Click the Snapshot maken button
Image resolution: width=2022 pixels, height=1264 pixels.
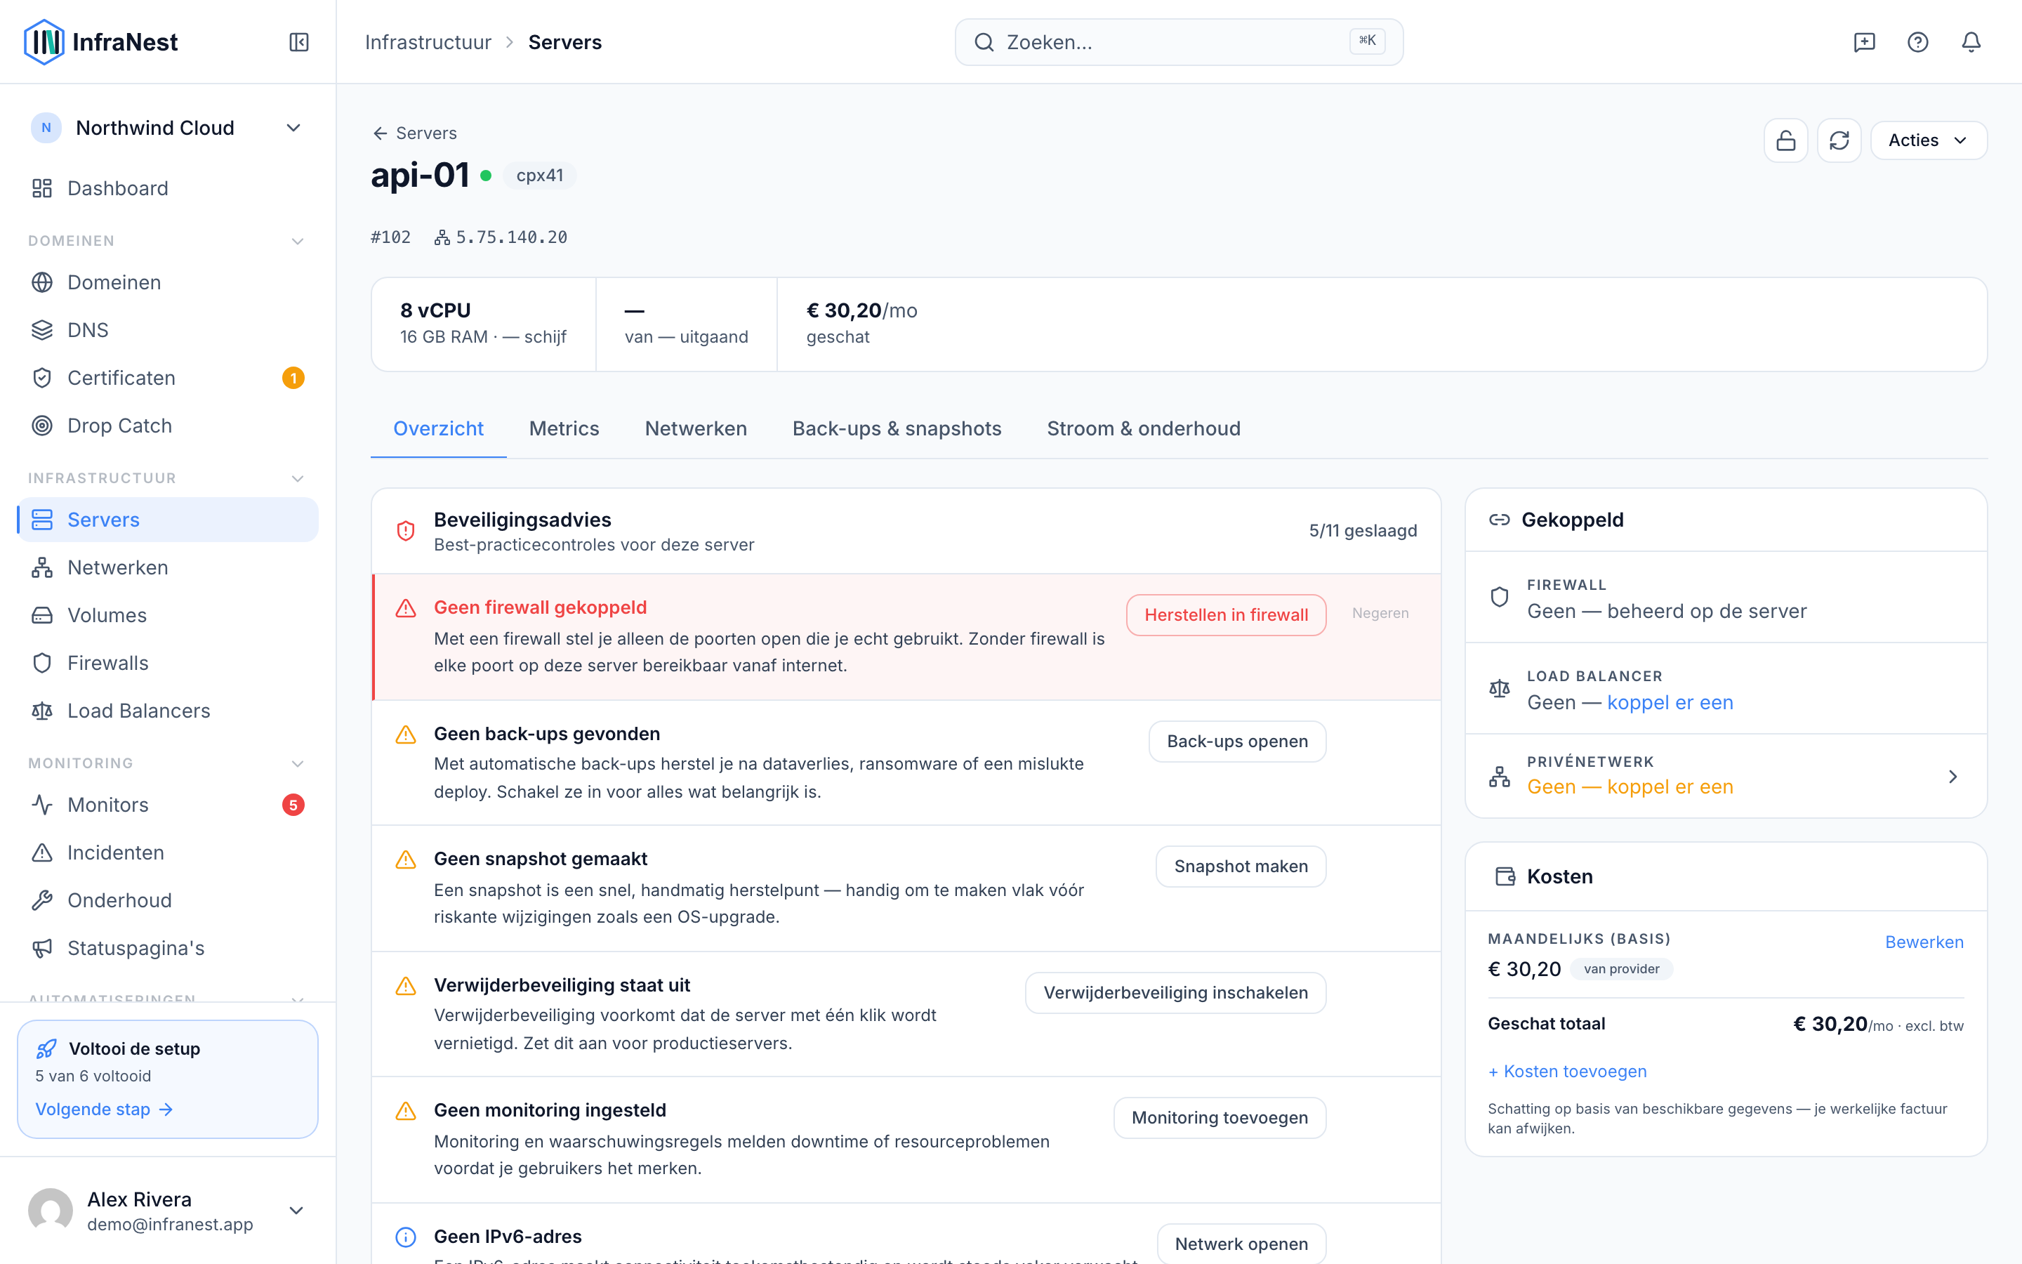point(1241,867)
